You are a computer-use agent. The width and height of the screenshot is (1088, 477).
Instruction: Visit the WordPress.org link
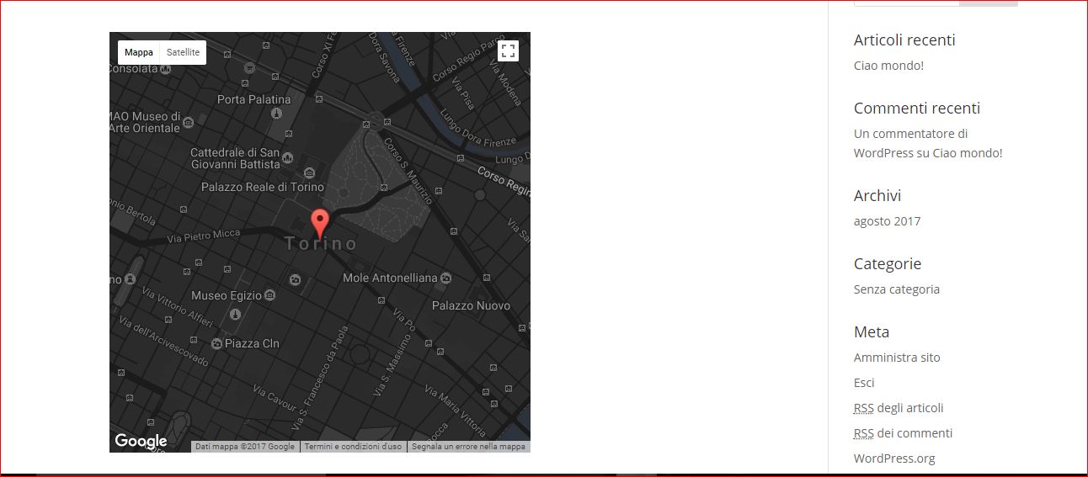[x=894, y=458]
